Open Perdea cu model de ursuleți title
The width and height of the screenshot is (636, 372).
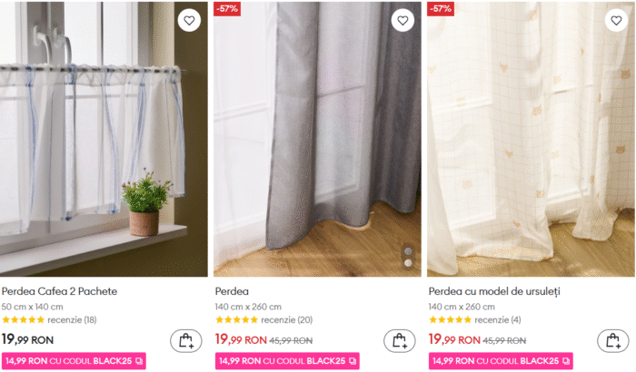[x=494, y=291]
